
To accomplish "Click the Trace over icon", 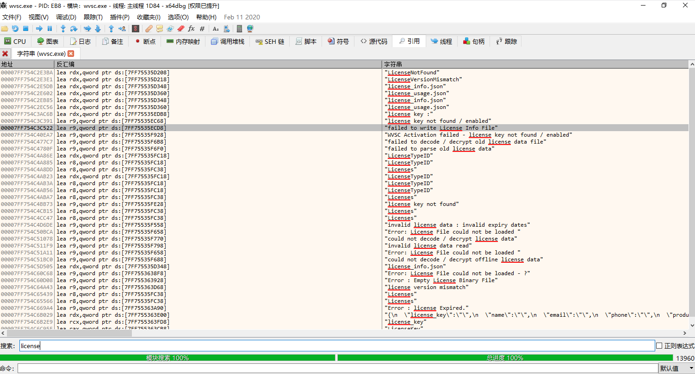I will pos(98,29).
